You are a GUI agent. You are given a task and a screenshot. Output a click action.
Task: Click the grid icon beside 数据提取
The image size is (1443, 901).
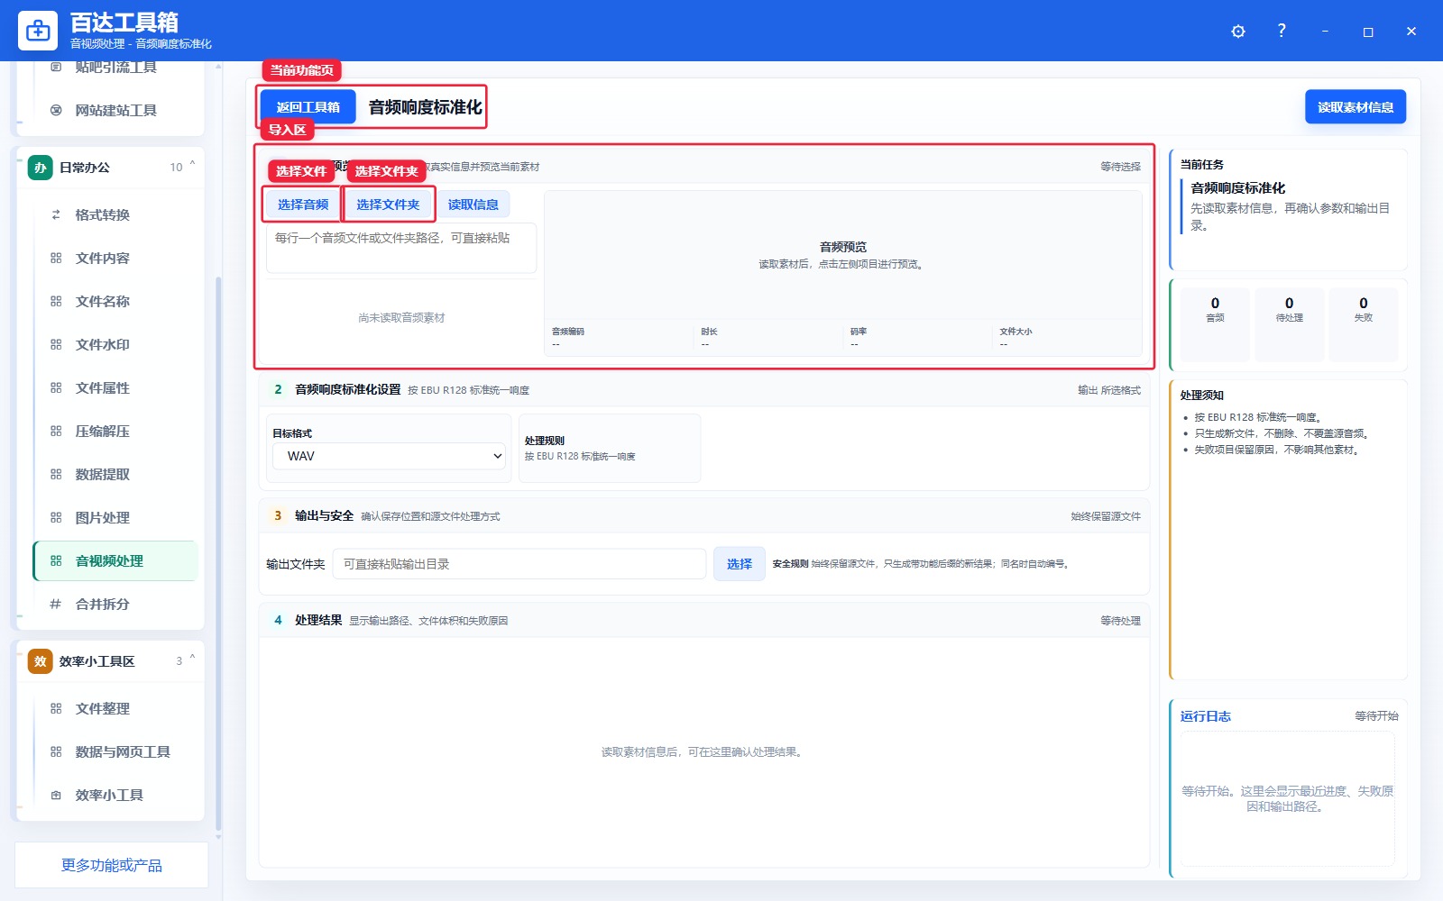point(56,474)
